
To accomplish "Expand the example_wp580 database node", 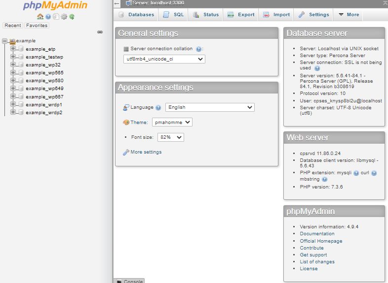I will 13,80.
